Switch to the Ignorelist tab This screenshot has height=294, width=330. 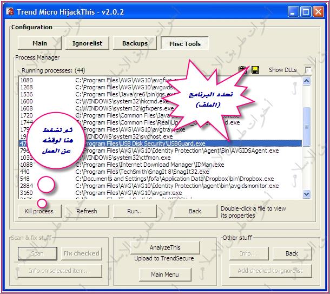87,43
